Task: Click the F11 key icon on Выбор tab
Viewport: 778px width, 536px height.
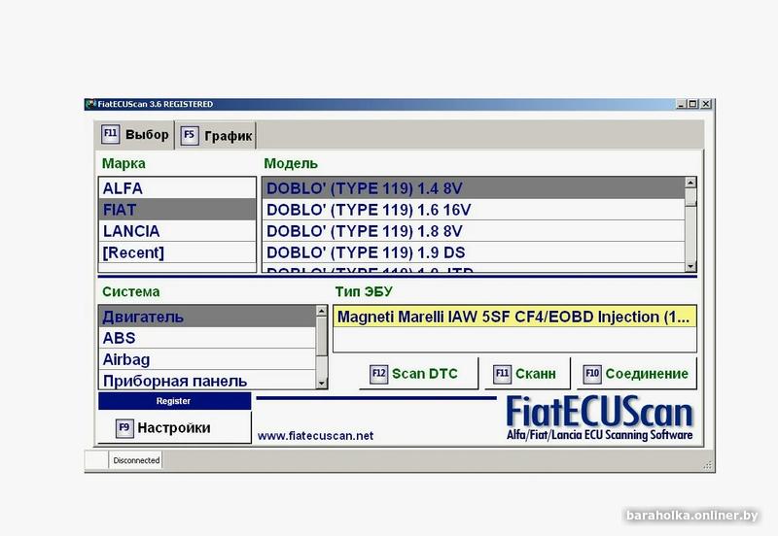Action: [110, 134]
